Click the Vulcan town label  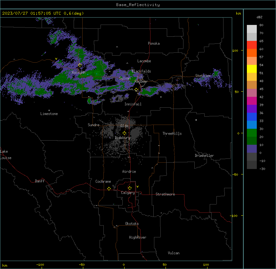coord(174,253)
